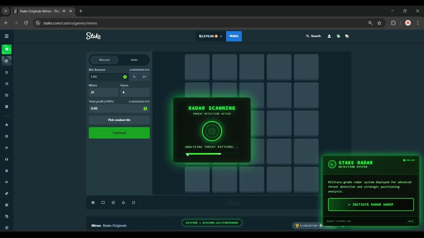424x238 pixels.
Task: Open game settings gear below the board
Action: (x=93, y=203)
